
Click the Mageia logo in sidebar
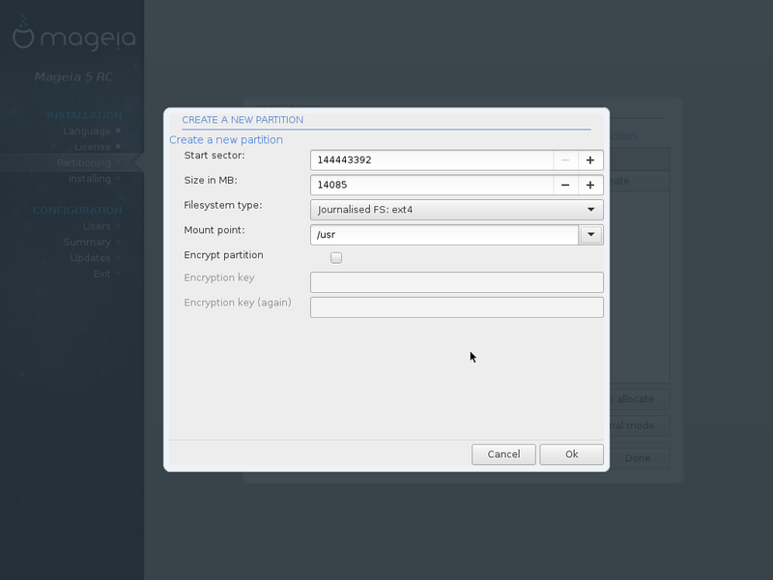point(74,36)
